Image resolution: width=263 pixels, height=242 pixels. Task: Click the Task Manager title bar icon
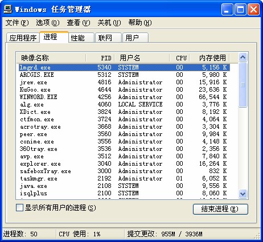click(7, 9)
